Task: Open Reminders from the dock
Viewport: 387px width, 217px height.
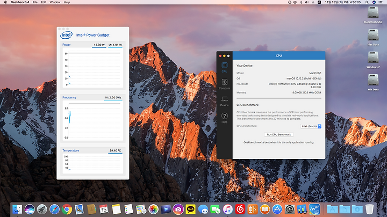Action: (128, 209)
